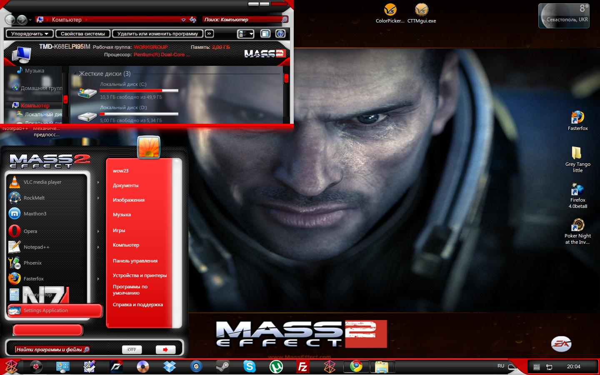
Task: Open ColorPicker desktop shortcut
Action: click(390, 13)
